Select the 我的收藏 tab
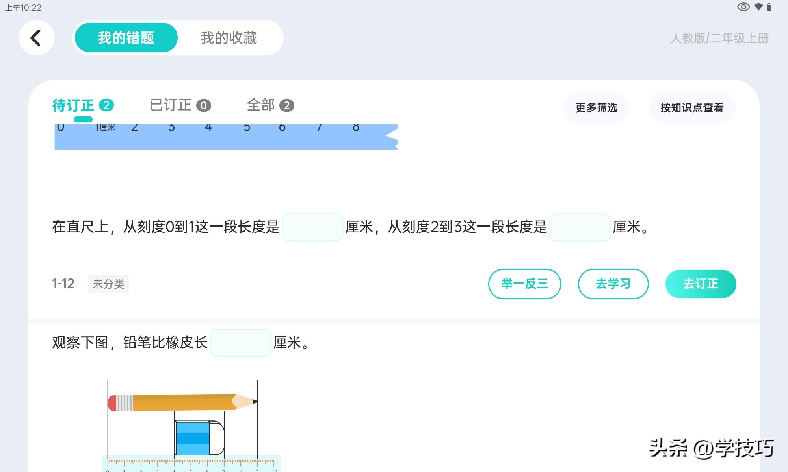Image resolution: width=788 pixels, height=472 pixels. (230, 38)
